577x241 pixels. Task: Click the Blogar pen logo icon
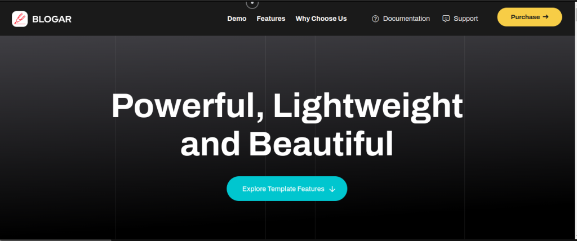[x=20, y=19]
